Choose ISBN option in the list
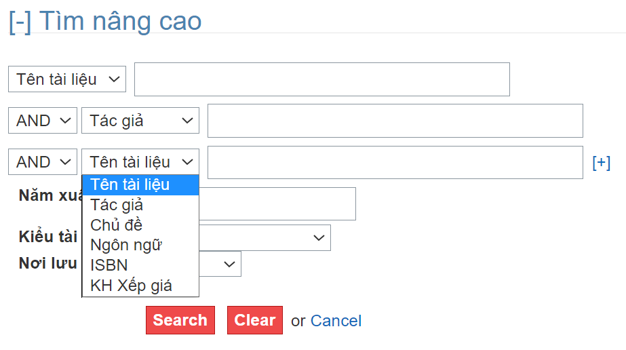Viewport: 626px width, 350px height. (140, 265)
